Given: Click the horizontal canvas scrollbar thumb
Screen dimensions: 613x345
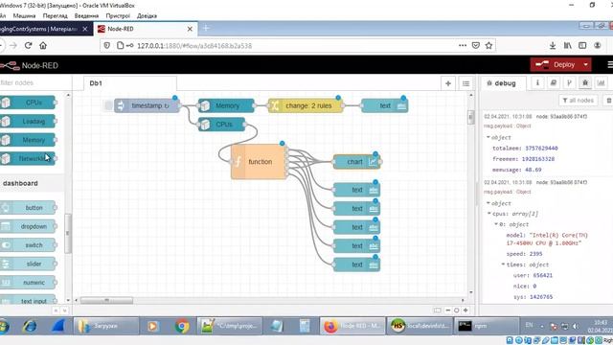Looking at the screenshot, I should (106, 300).
